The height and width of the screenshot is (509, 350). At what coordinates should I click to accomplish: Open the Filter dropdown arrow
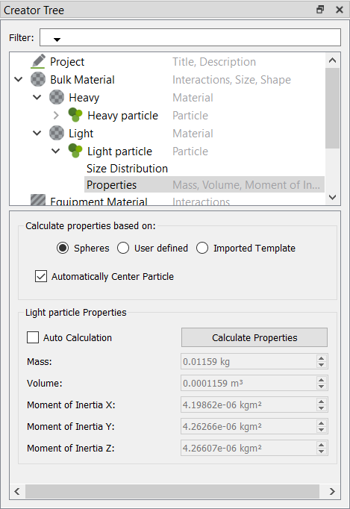coord(57,40)
